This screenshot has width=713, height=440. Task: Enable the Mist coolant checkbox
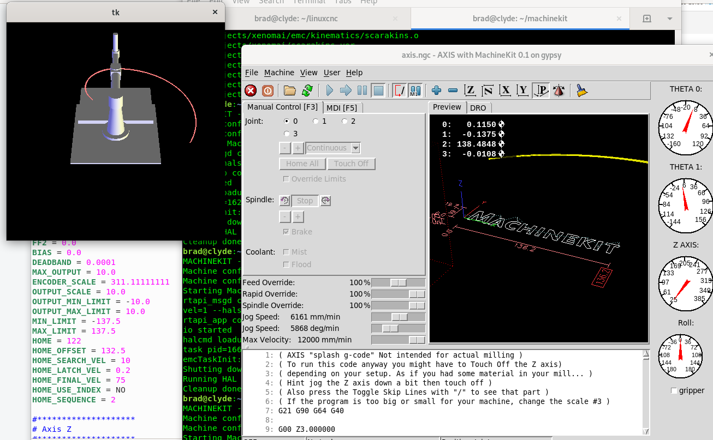coord(286,252)
